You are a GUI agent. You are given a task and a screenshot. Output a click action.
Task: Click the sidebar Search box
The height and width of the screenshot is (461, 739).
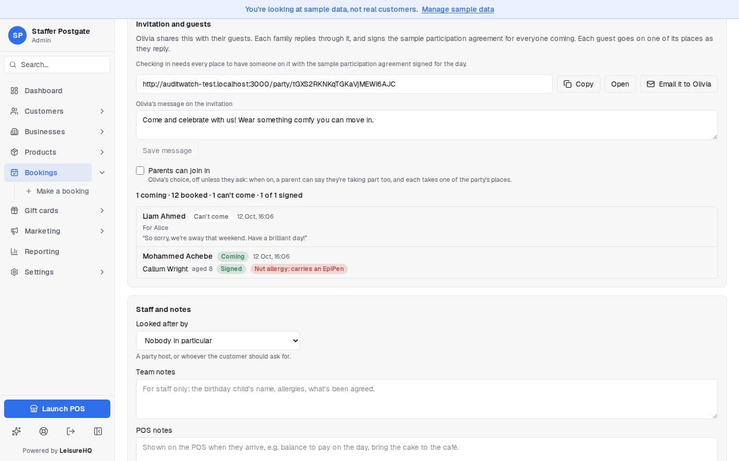(57, 65)
